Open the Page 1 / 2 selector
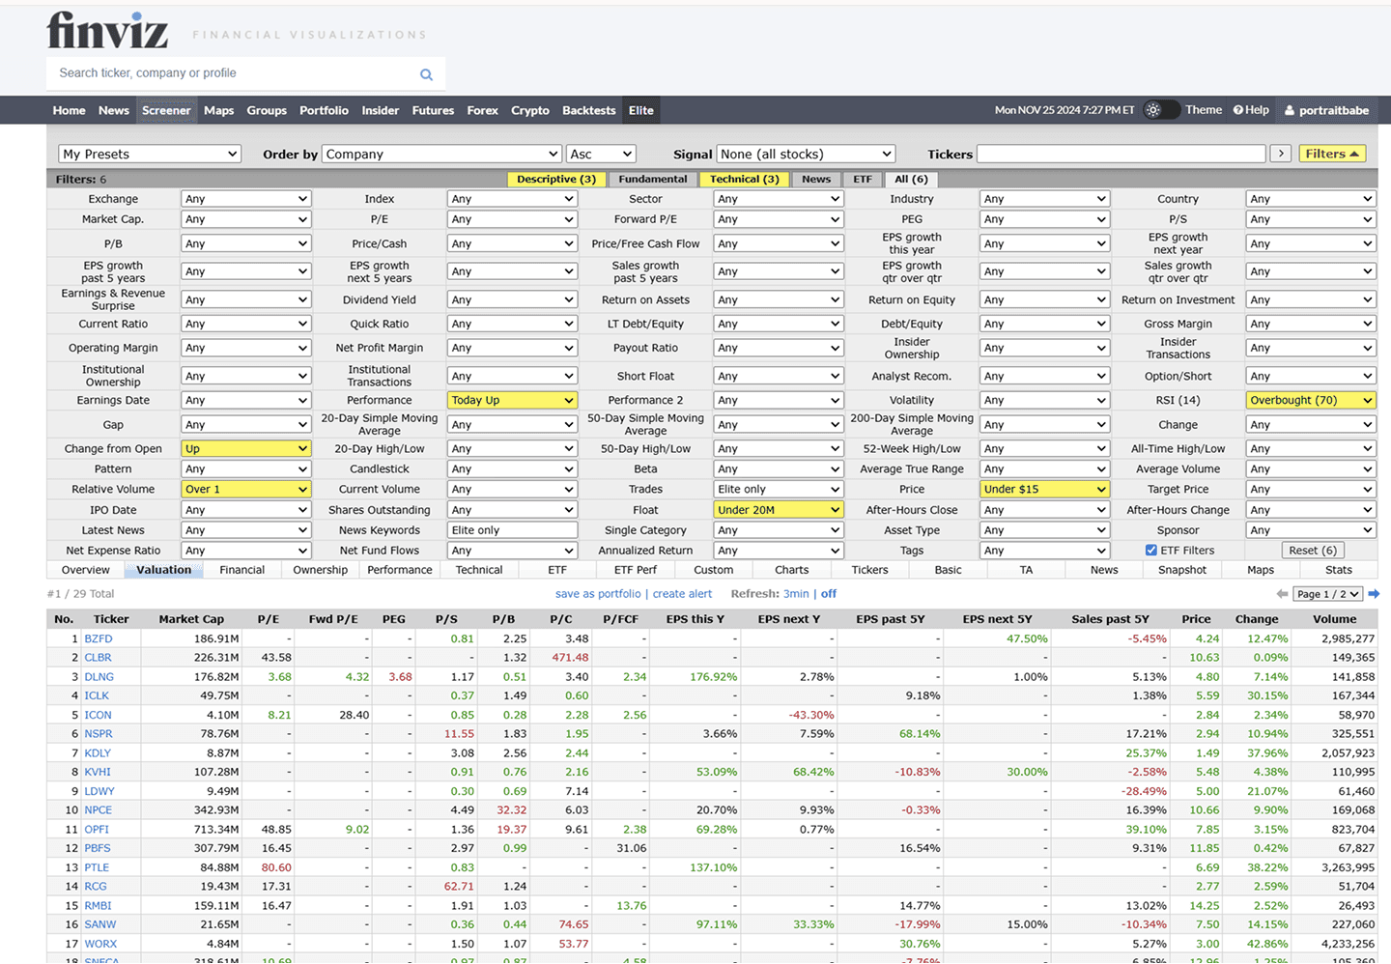Viewport: 1391px width, 964px height. click(1328, 594)
